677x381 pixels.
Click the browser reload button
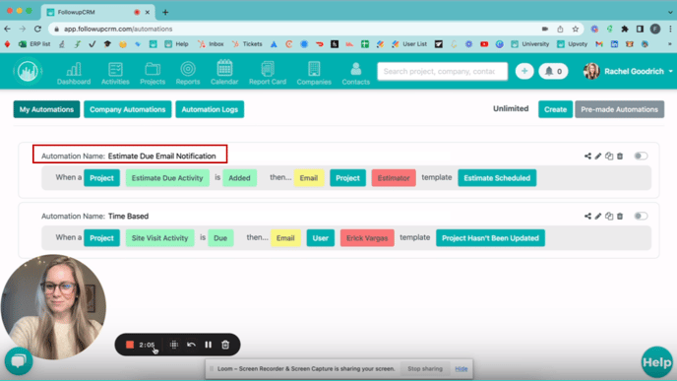37,29
